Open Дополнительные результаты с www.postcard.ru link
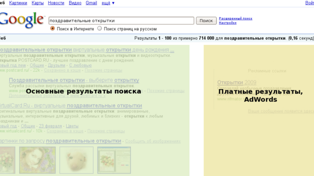Viewport: 314px width, 176px height. click(57, 96)
